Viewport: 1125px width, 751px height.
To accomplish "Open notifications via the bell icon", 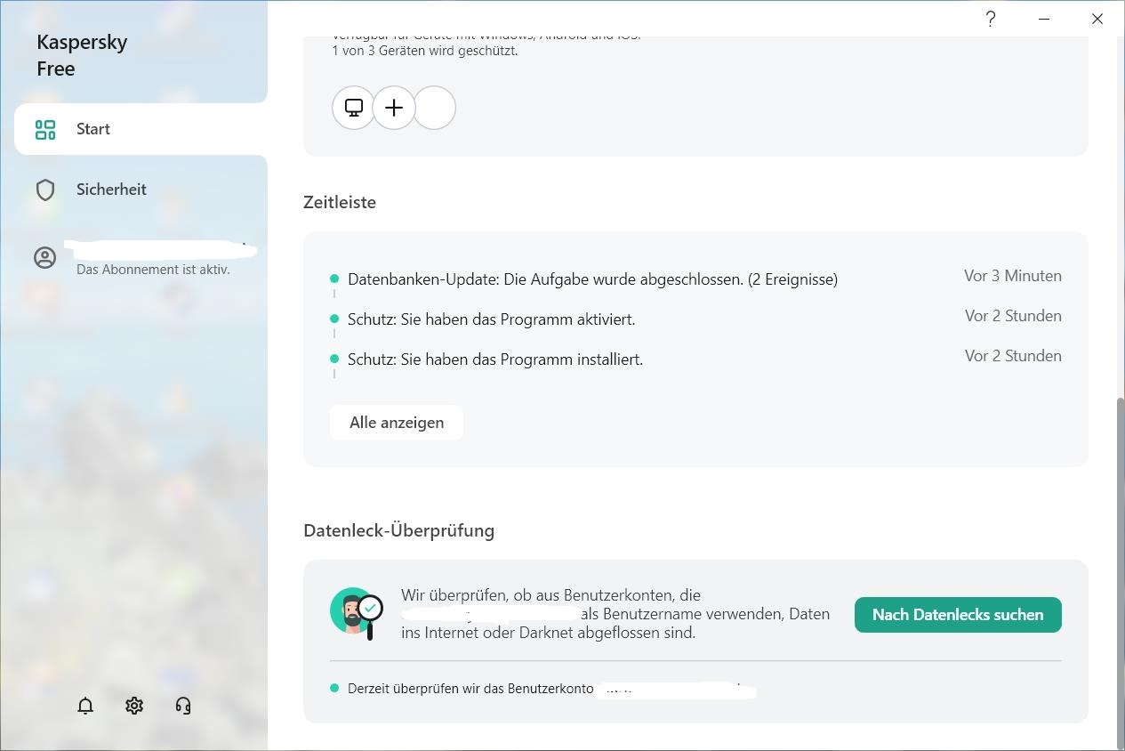I will [85, 706].
